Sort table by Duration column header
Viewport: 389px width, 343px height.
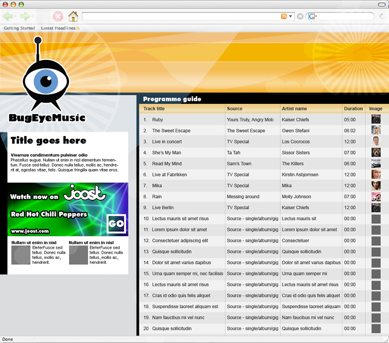[353, 109]
